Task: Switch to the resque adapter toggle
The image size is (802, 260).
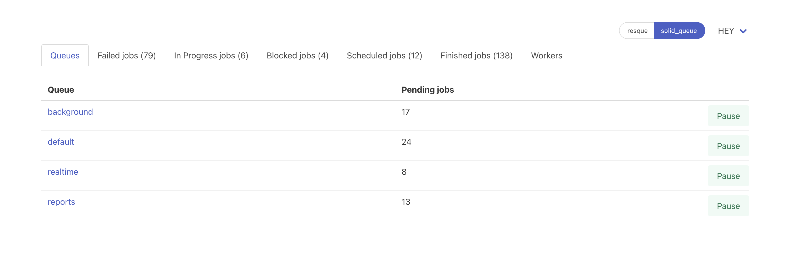Action: (637, 31)
